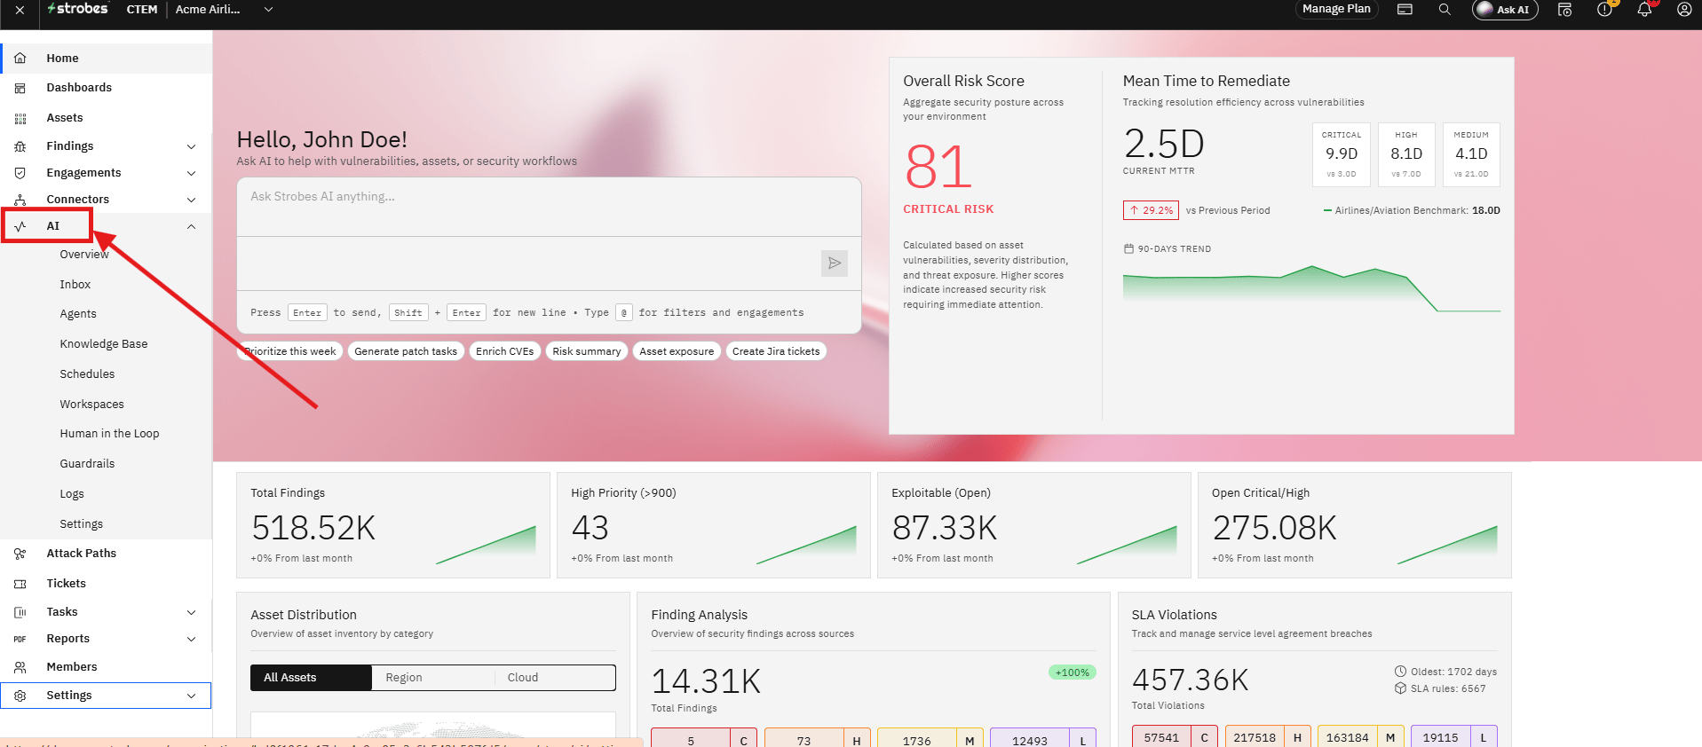Go to Knowledge Base under AI

click(x=104, y=344)
